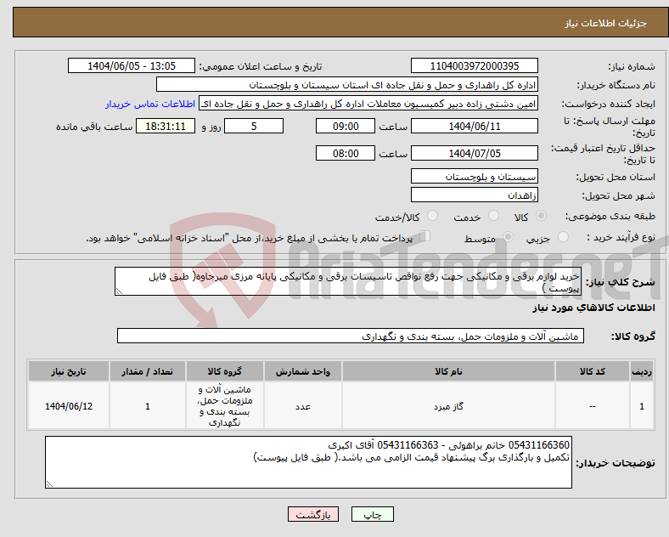
Task: Click the delivery province field سیستان و بلوچستان
Action: click(x=475, y=176)
